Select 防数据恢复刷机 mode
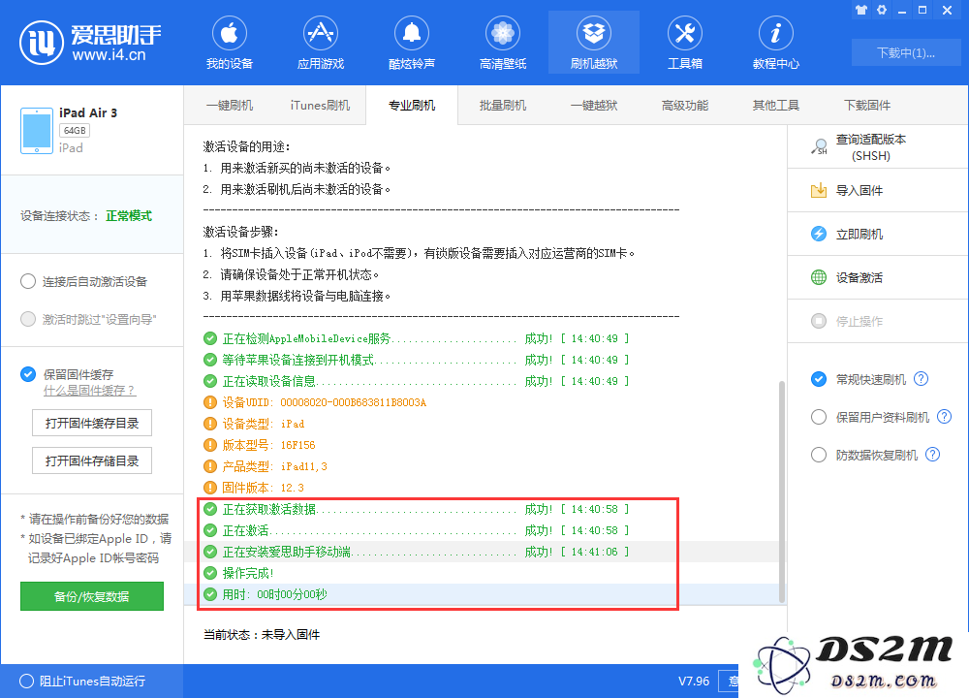The image size is (969, 698). tap(819, 455)
